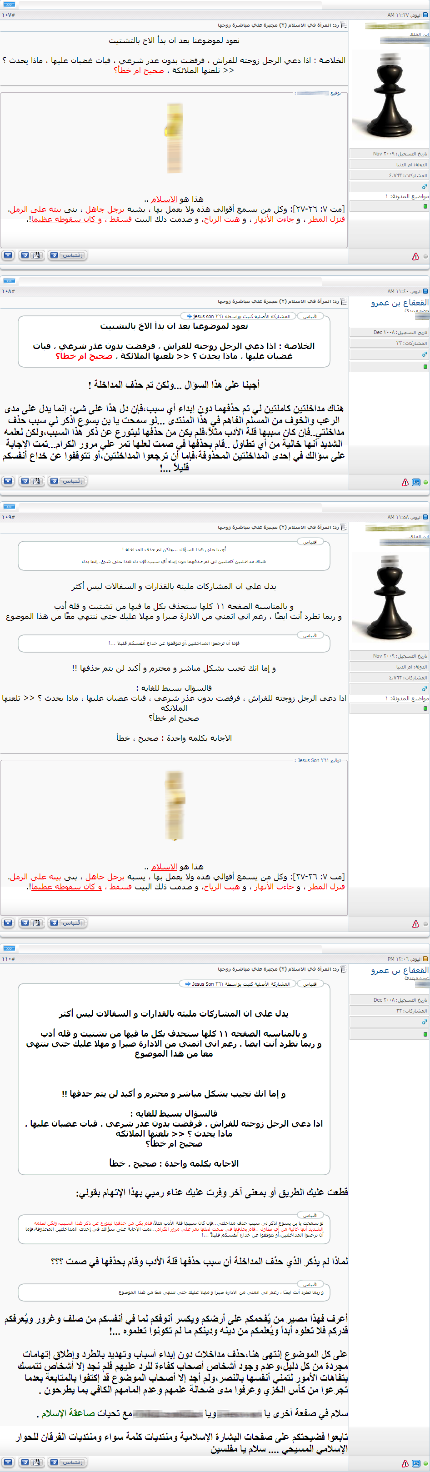Click the blue blog icon under post #108

[416, 482]
